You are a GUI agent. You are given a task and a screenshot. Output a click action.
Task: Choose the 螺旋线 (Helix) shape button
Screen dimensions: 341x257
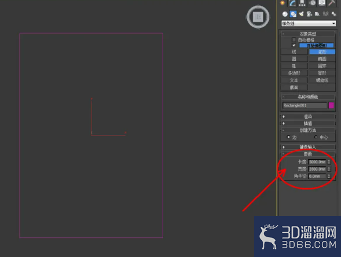tap(322, 80)
